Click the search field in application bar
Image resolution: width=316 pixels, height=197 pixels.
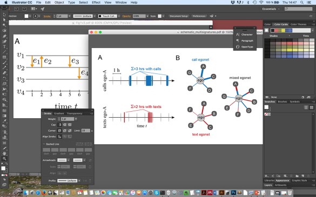298,9
